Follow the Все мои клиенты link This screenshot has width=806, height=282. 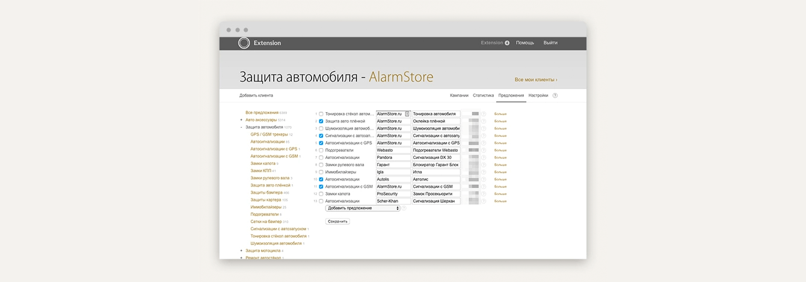coord(535,79)
